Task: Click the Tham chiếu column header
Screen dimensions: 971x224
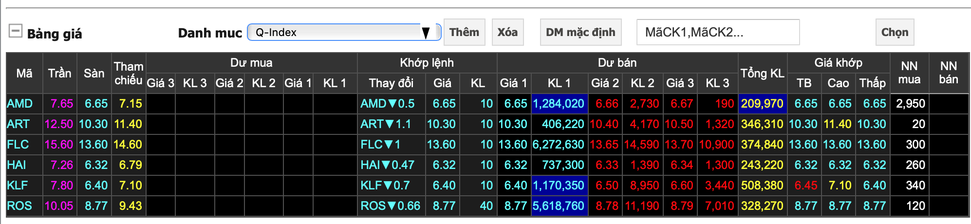Action: pyautogui.click(x=129, y=73)
